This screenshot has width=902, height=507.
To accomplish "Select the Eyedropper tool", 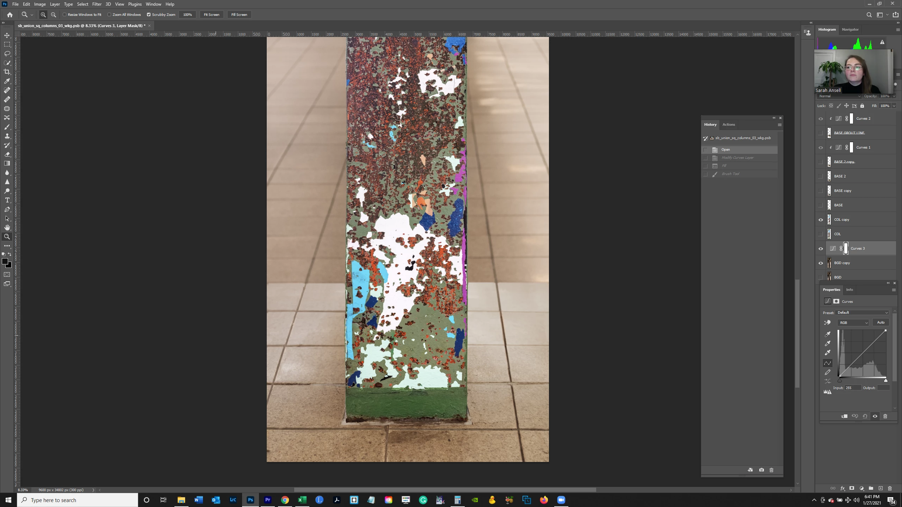I will 7,81.
